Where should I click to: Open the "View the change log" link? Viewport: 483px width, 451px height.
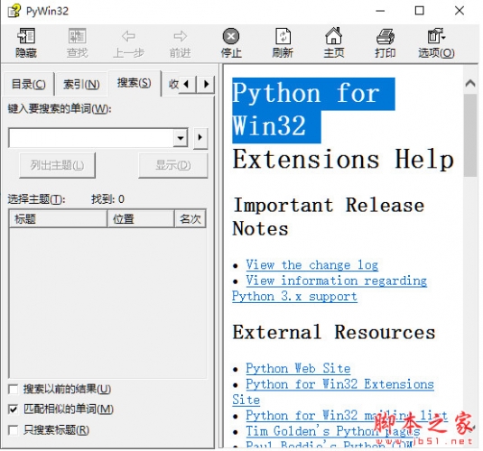pos(312,265)
